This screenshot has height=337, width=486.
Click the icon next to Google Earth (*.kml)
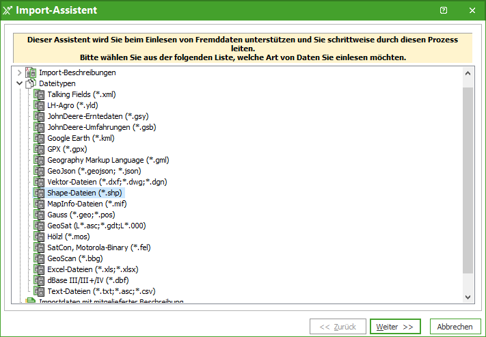tap(40, 138)
